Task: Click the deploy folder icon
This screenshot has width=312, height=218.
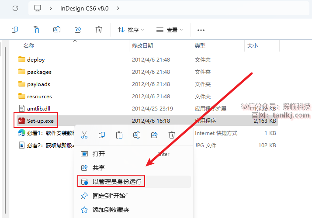Action: pyautogui.click(x=22, y=59)
